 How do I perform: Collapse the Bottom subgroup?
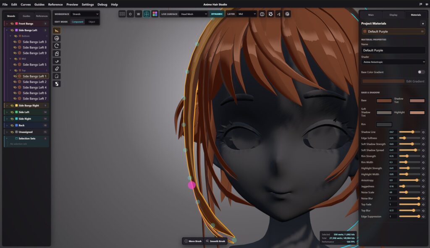coord(10,36)
